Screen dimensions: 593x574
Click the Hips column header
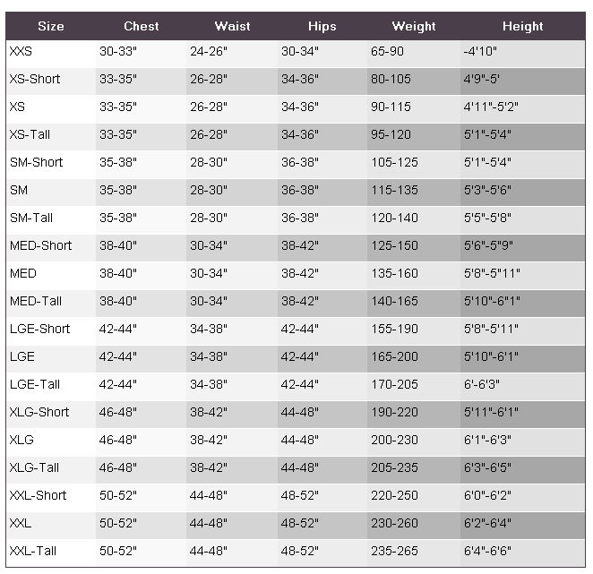[x=322, y=26]
